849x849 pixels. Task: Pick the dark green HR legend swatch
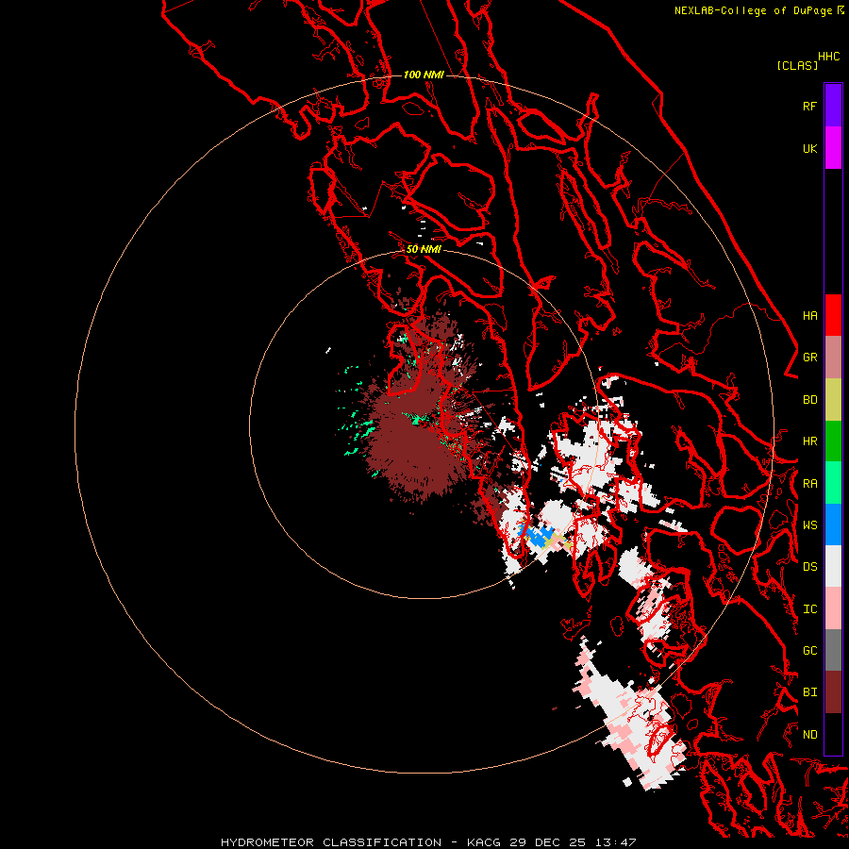click(x=833, y=441)
